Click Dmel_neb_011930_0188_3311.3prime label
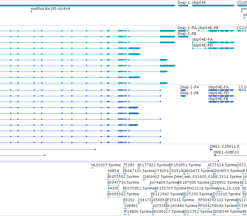Image resolution: width=247 pixels, height=216 pixels. click(208, 177)
